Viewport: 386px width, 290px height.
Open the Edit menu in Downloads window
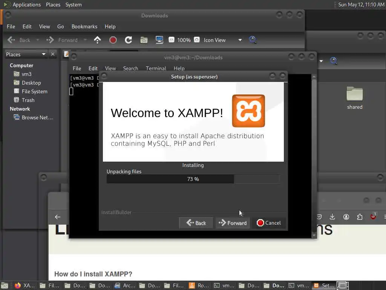(x=27, y=26)
